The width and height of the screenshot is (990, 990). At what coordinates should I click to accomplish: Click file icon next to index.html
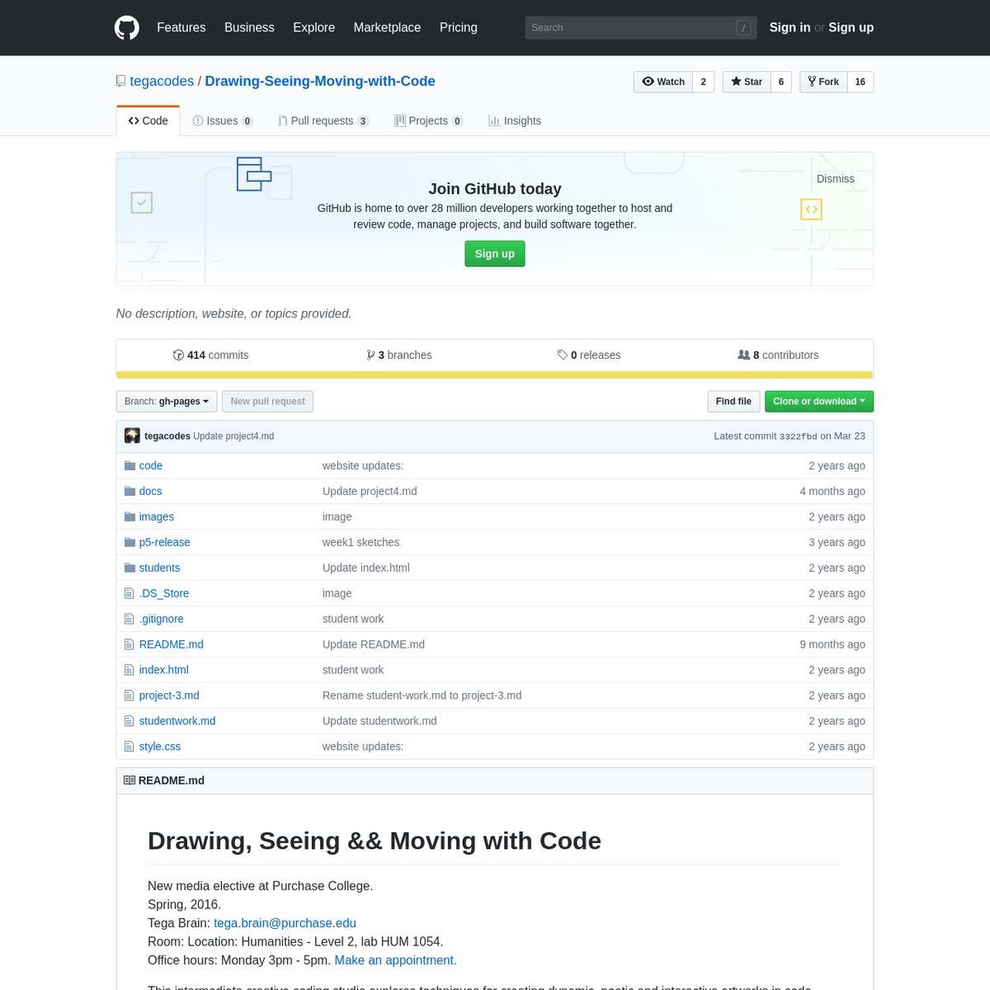[x=129, y=670]
